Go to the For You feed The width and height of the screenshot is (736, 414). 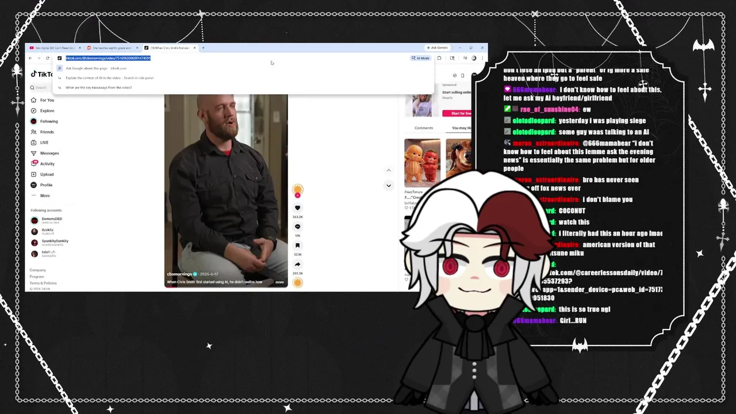point(42,100)
